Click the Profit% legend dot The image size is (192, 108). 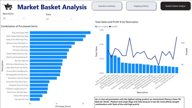tap(110, 27)
